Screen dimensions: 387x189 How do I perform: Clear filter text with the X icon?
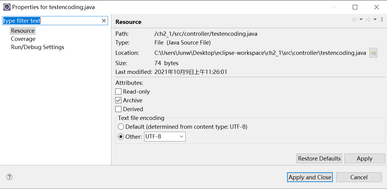pyautogui.click(x=104, y=21)
